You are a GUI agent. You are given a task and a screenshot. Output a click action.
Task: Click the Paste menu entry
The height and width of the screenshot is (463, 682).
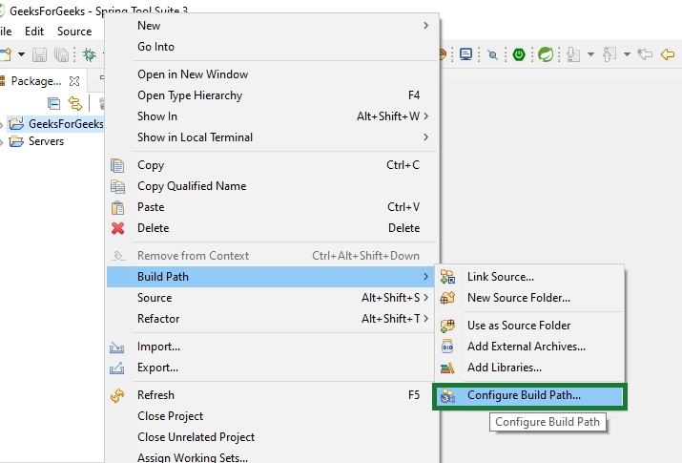(273, 207)
